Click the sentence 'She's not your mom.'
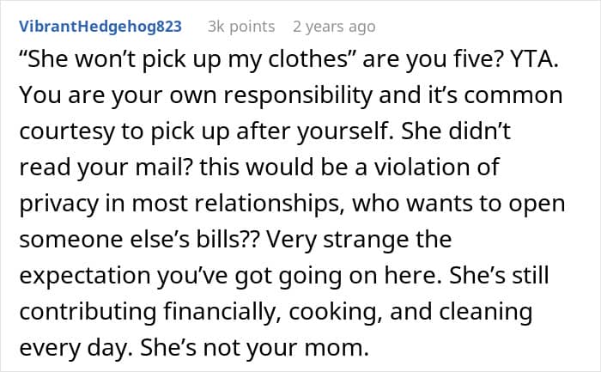The image size is (601, 372). point(254,348)
